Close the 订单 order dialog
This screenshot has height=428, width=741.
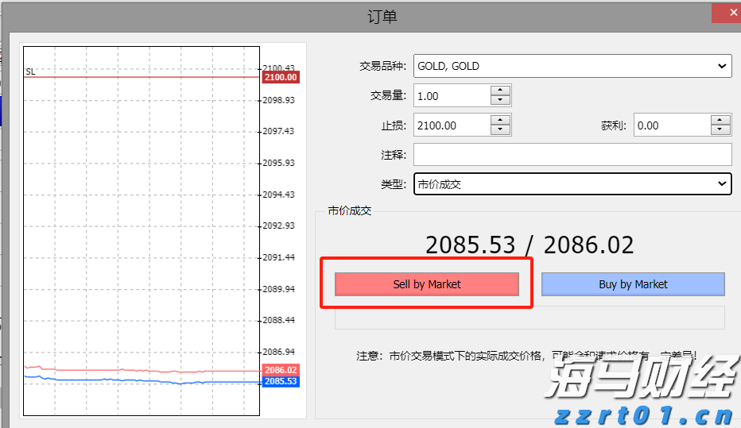click(724, 13)
